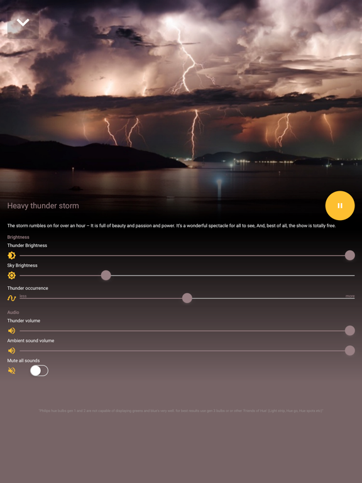The width and height of the screenshot is (362, 483).
Task: Click the Philips hue bulbs footnote text
Action: pos(181,411)
